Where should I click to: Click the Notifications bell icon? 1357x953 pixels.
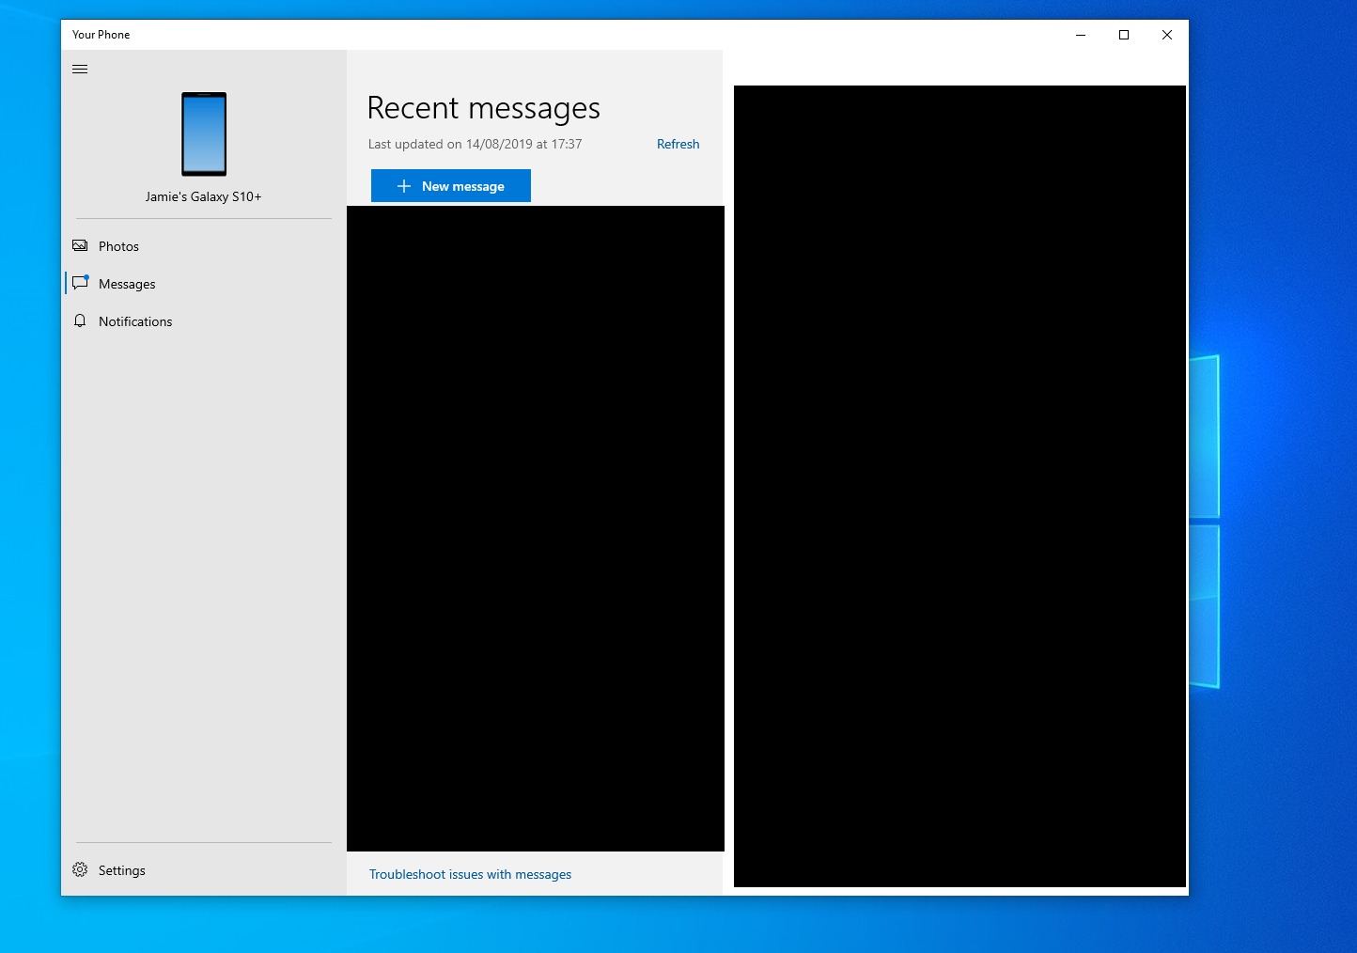80,321
